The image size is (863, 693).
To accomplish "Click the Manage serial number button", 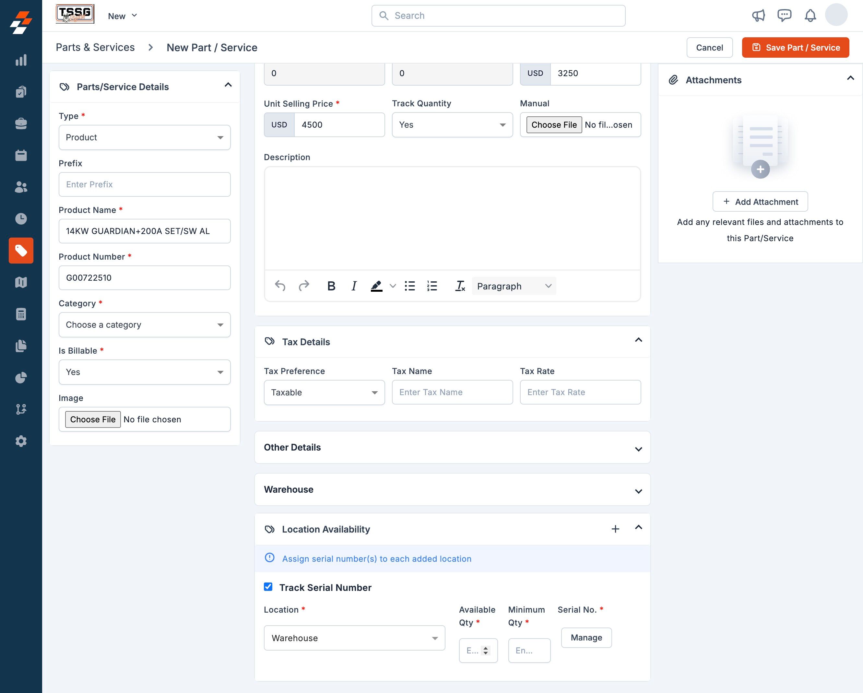I will pyautogui.click(x=586, y=637).
